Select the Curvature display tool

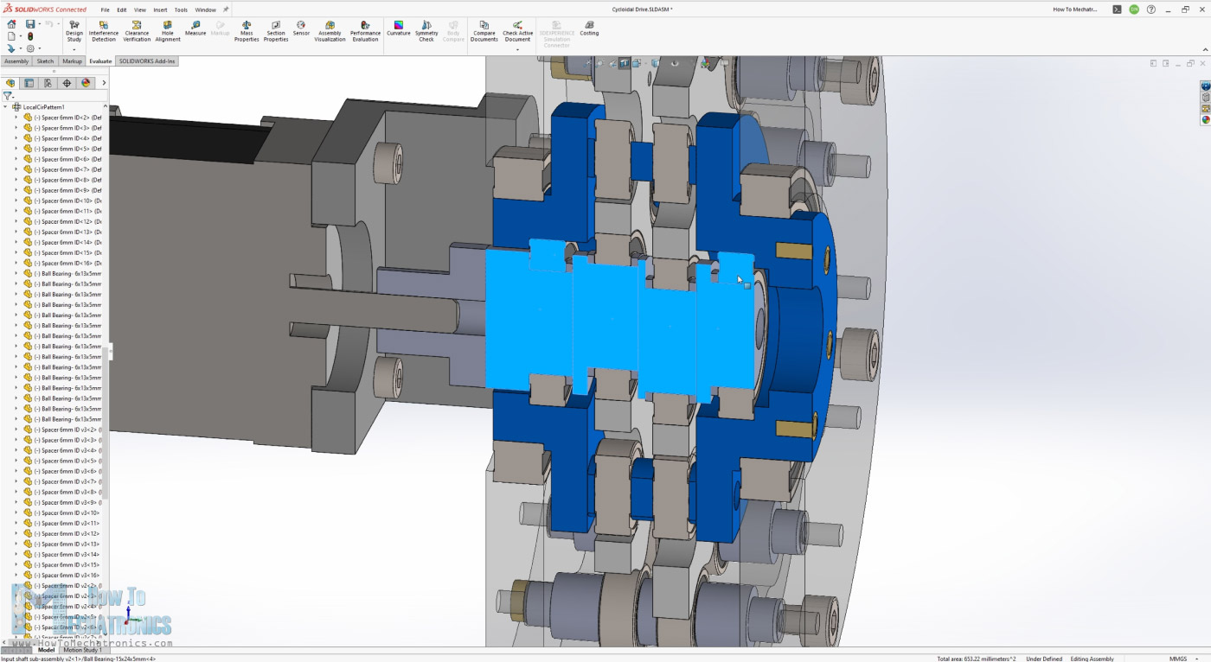(x=399, y=29)
